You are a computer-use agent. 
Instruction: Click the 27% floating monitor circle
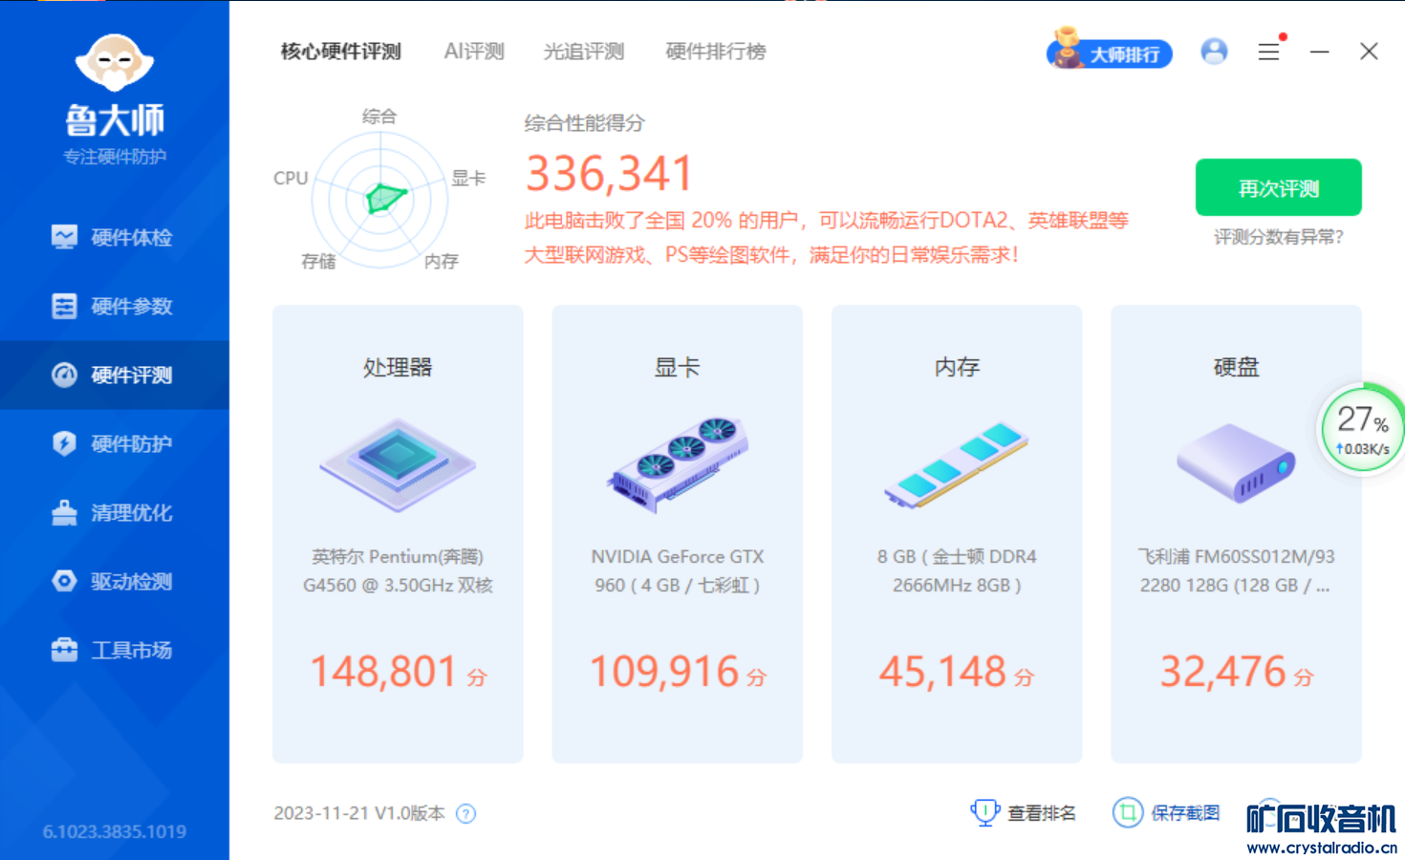click(1363, 429)
